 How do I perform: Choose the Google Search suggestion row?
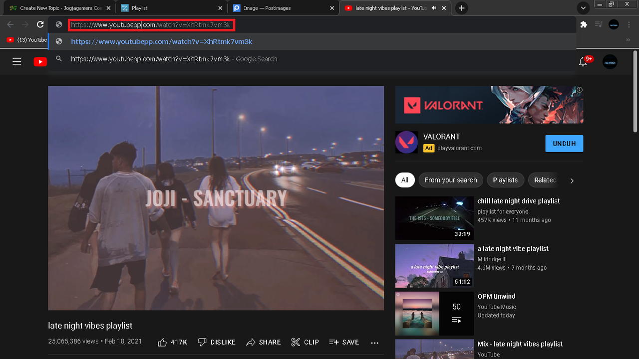point(312,59)
